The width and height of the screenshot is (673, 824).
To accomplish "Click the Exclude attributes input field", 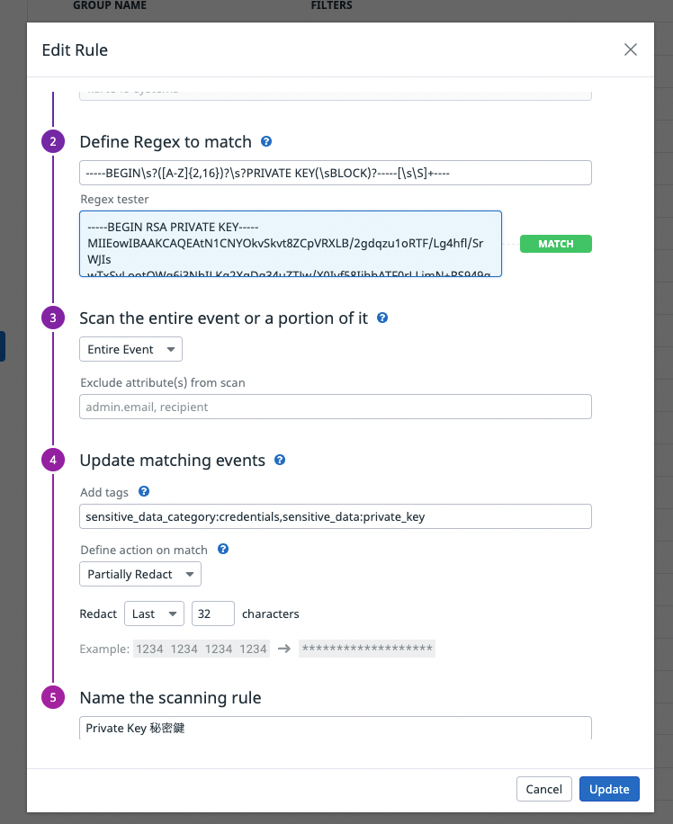I will point(336,407).
